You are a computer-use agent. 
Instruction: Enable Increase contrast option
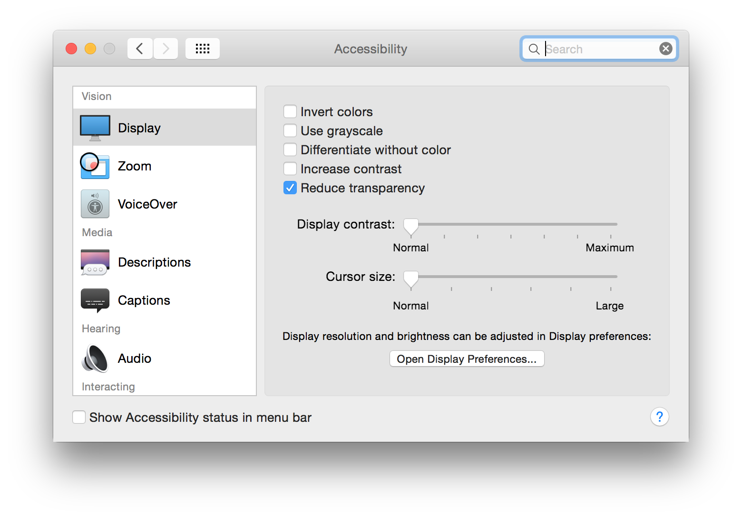point(290,169)
